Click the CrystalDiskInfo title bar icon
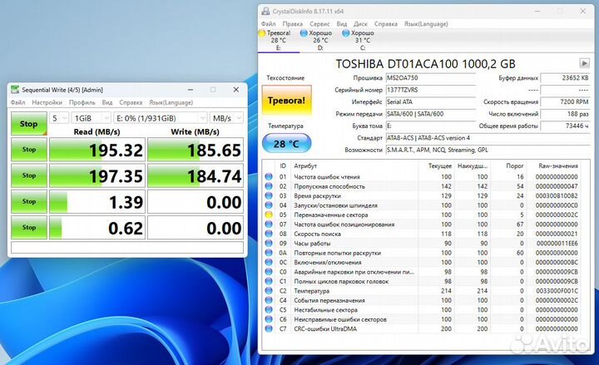Image resolution: width=599 pixels, height=365 pixels. [x=265, y=12]
